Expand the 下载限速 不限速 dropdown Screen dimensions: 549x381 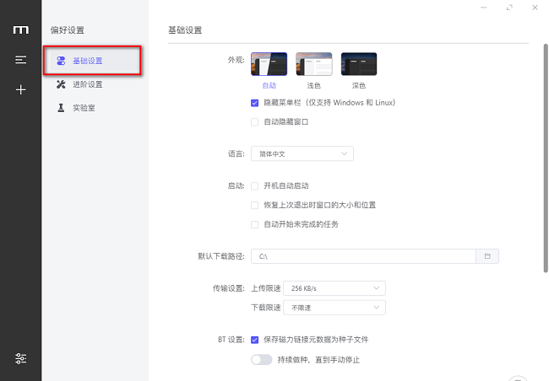334,308
